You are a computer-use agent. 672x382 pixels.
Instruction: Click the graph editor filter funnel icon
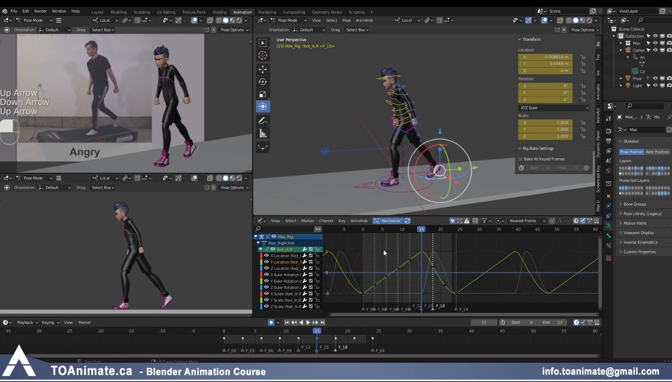484,221
